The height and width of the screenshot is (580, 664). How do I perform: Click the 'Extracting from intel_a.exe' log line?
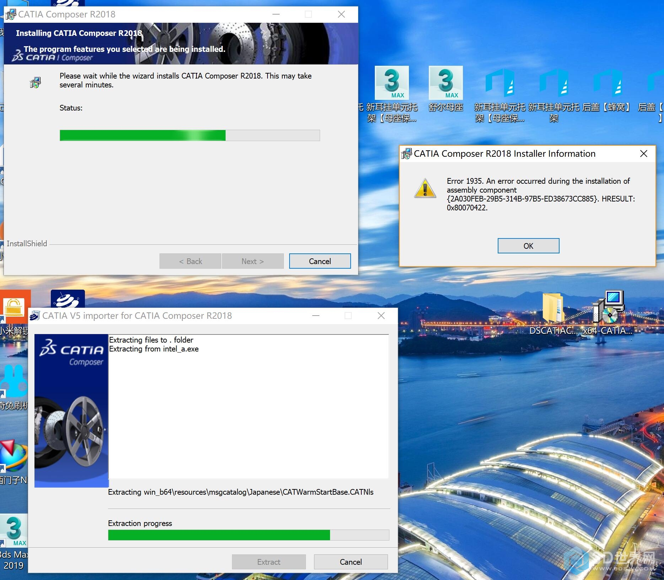154,349
